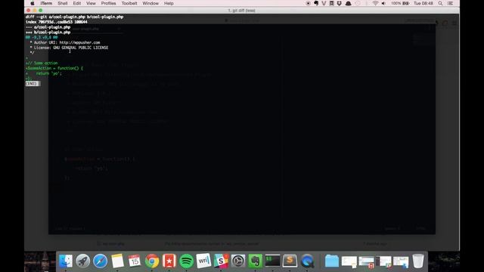Click the added '$someAction = function()' line
This screenshot has width=484, height=272.
(x=54, y=68)
